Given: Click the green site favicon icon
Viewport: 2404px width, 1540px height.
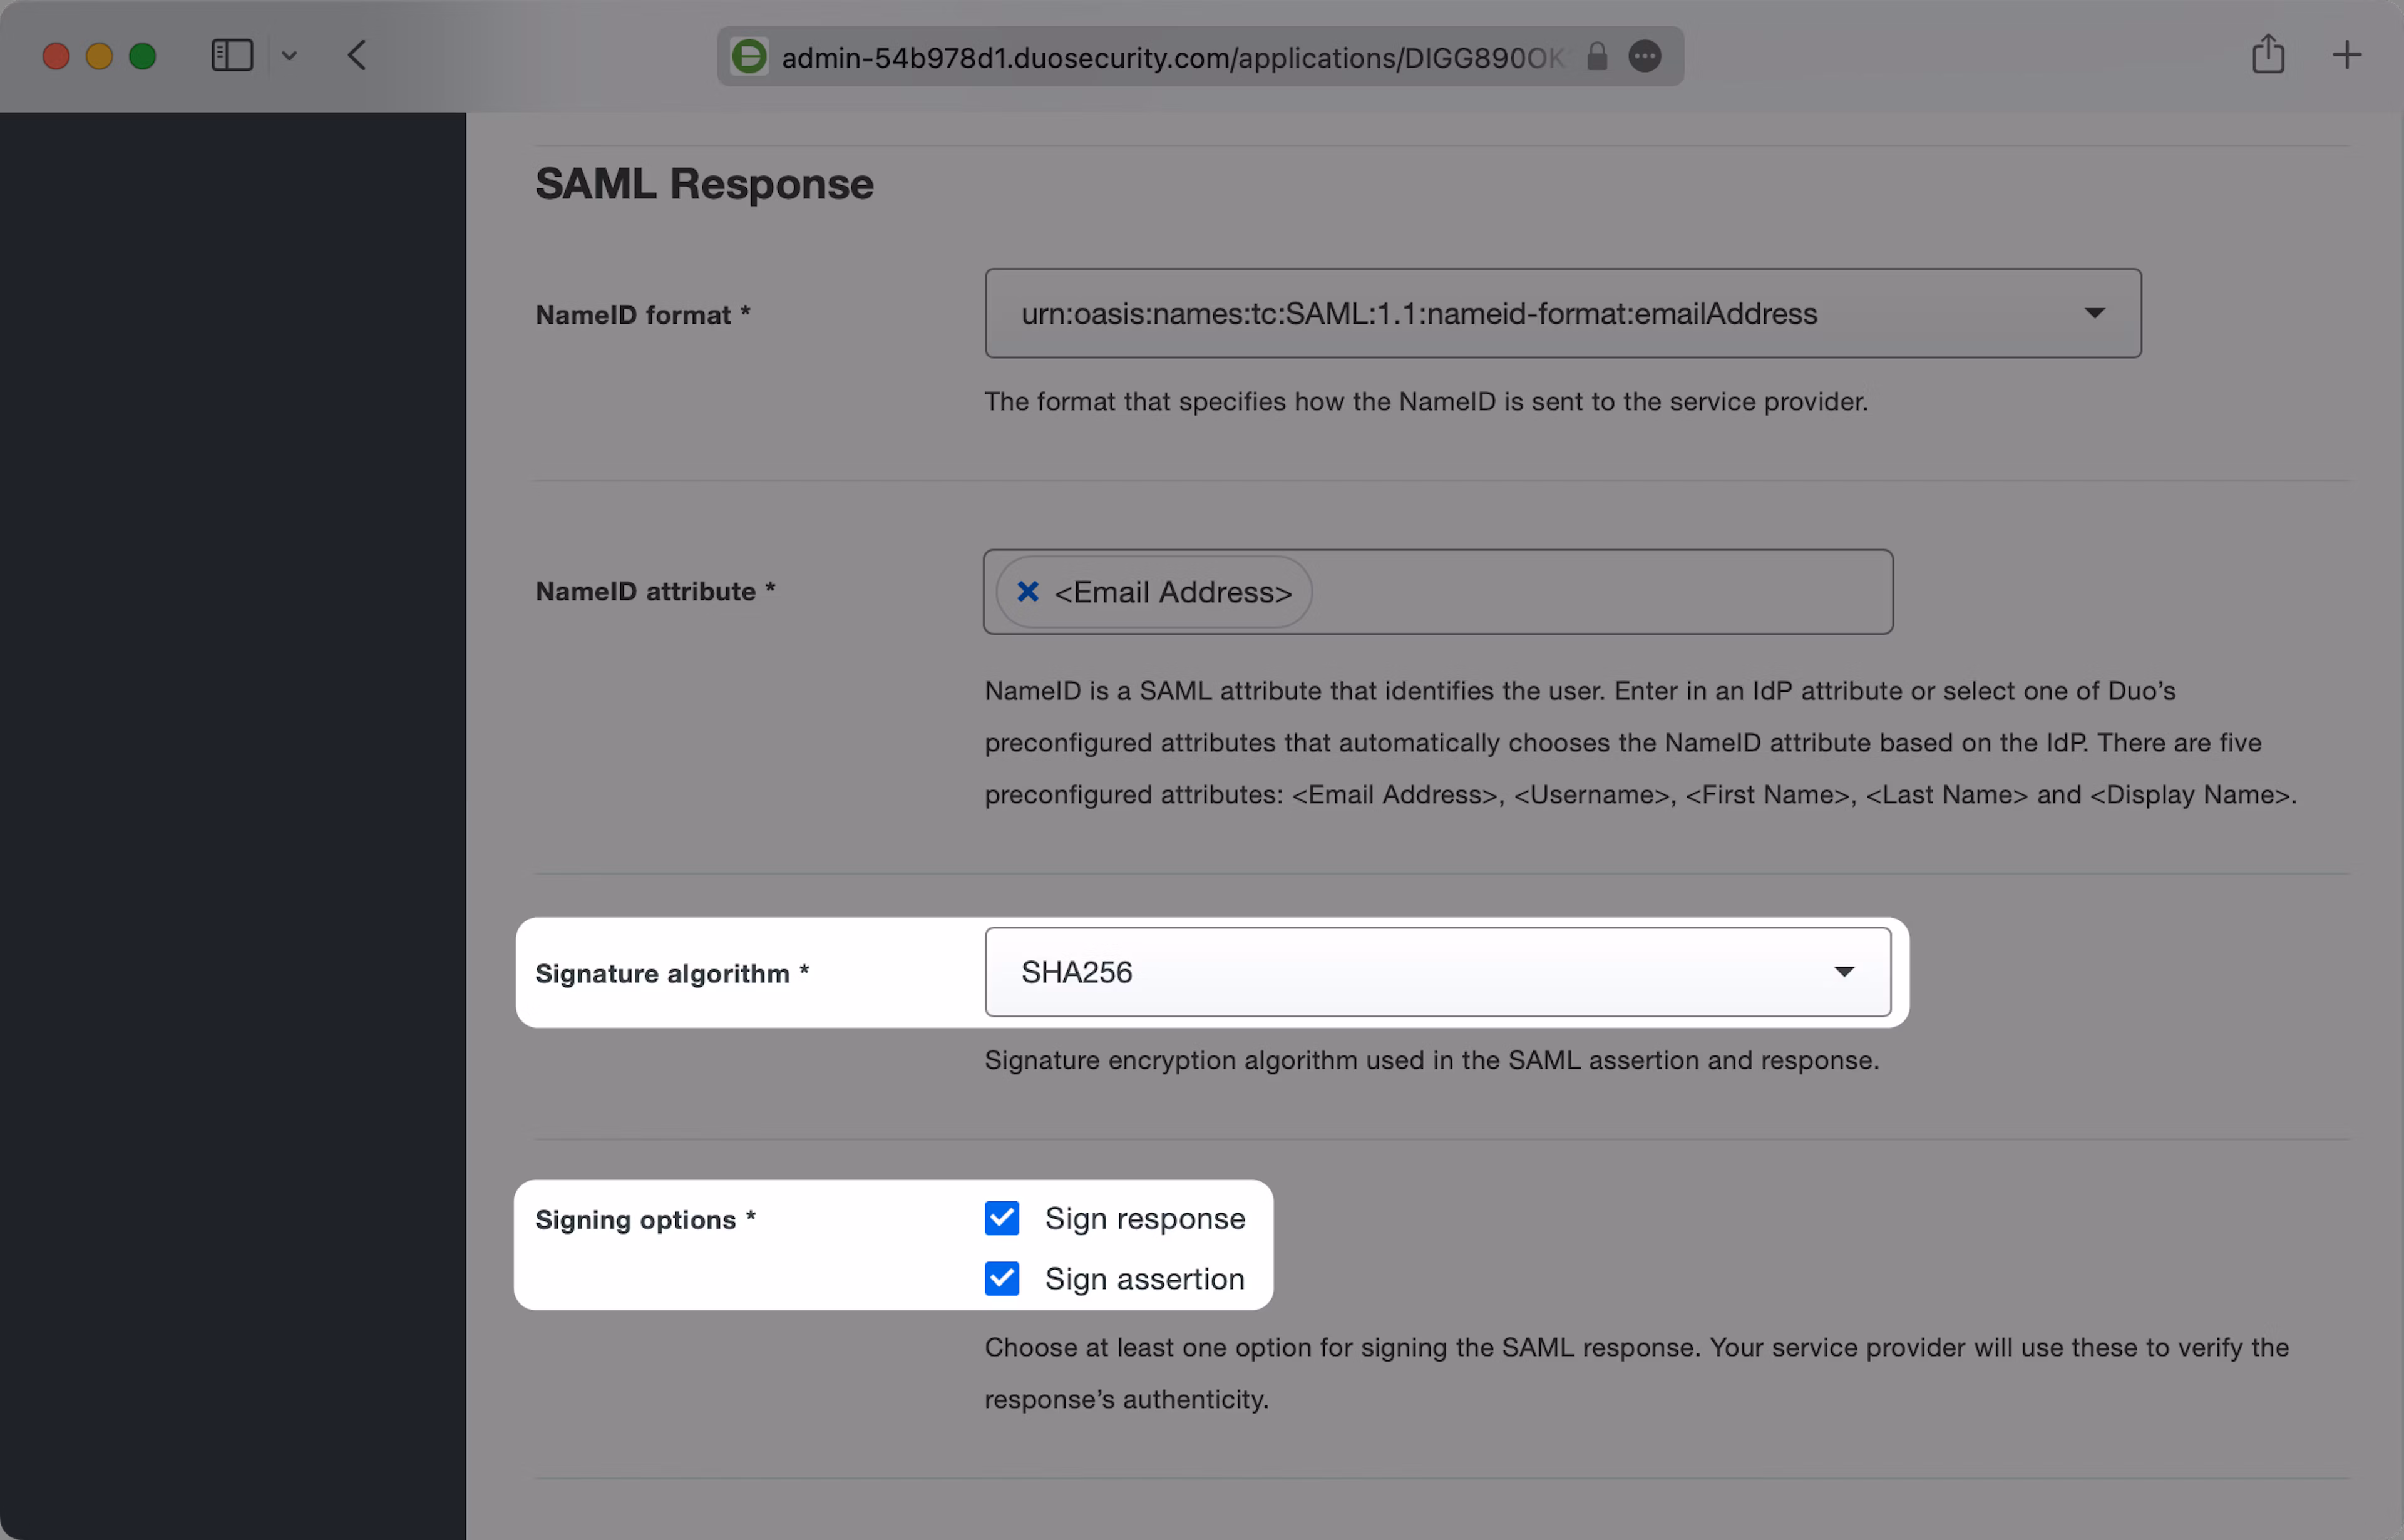Looking at the screenshot, I should tap(749, 57).
